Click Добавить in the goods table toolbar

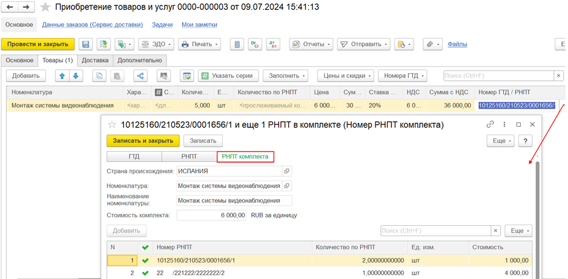pyautogui.click(x=25, y=76)
